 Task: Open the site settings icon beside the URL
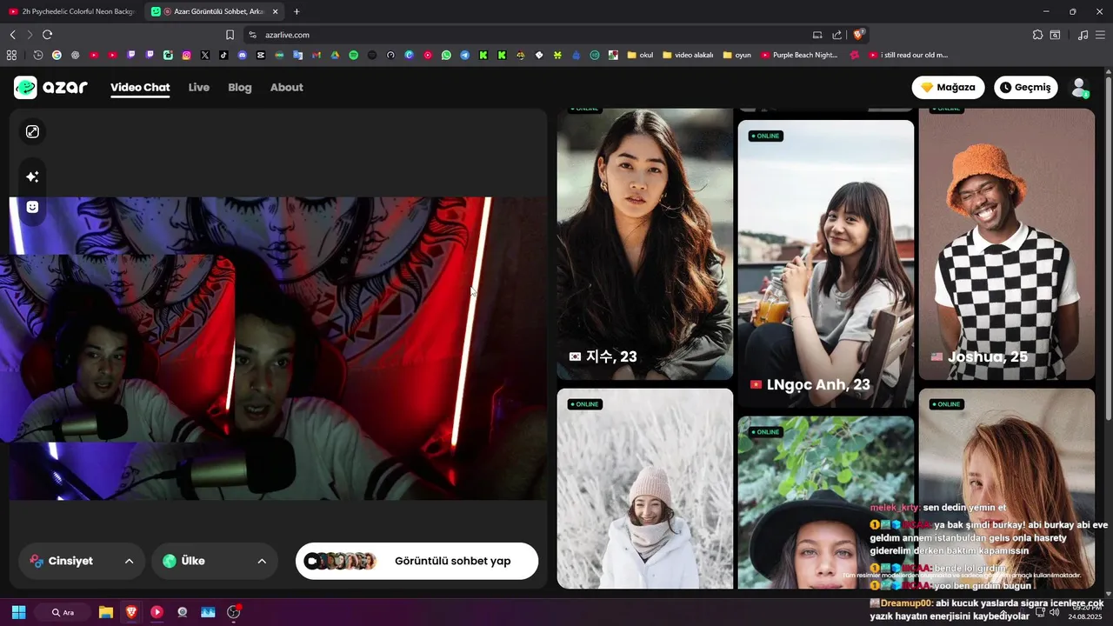[252, 35]
